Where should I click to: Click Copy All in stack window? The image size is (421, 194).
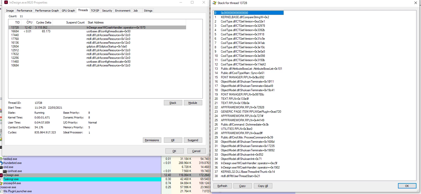pyautogui.click(x=263, y=186)
